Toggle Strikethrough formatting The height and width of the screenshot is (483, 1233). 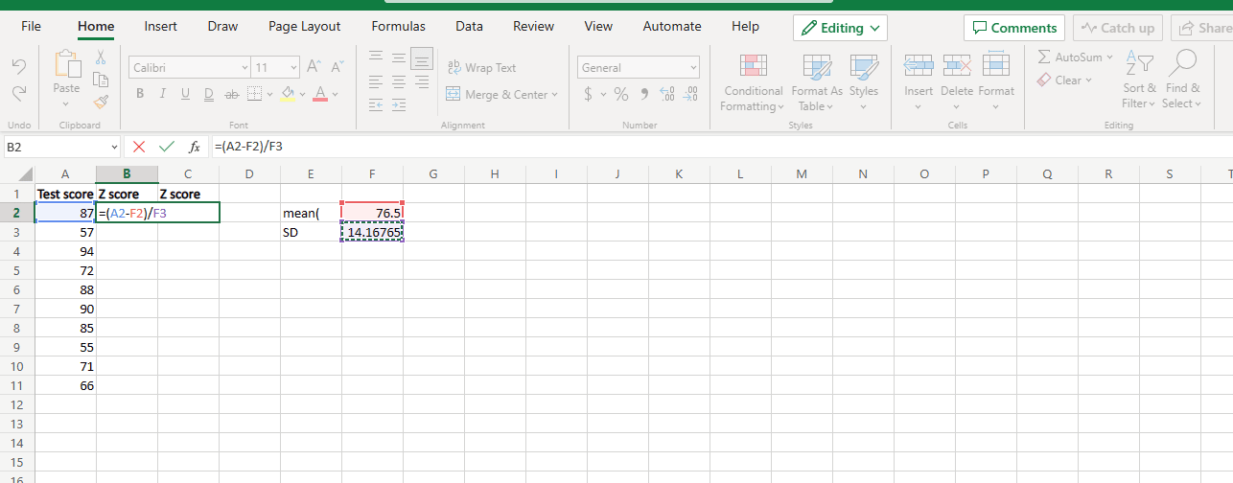coord(231,94)
